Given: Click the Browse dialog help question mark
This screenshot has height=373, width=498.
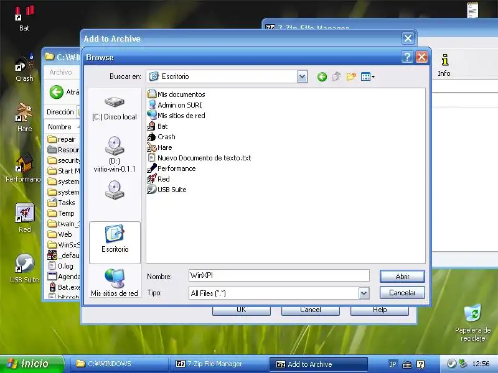Looking at the screenshot, I should [x=407, y=57].
